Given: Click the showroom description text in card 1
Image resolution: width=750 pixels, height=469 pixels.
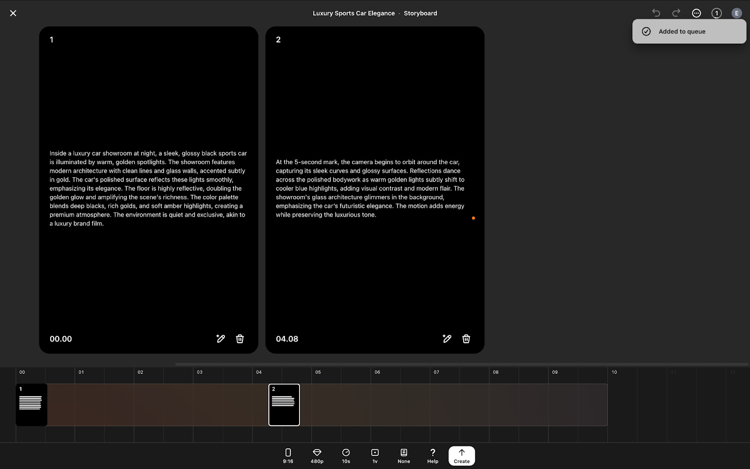Looking at the screenshot, I should click(148, 189).
